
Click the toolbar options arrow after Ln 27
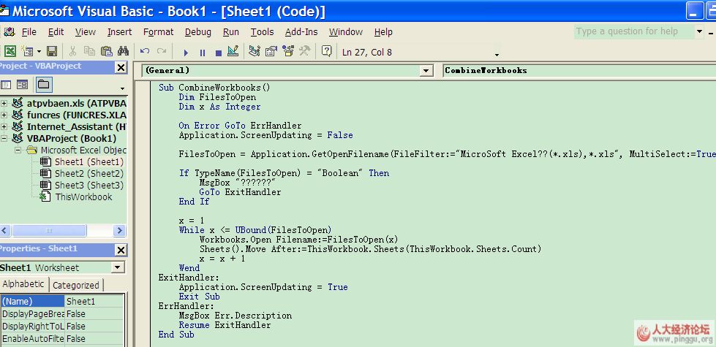pos(497,55)
